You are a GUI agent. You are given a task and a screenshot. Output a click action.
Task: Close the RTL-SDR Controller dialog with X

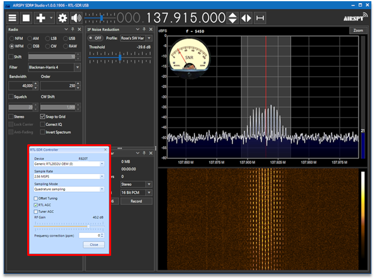[x=106, y=150]
